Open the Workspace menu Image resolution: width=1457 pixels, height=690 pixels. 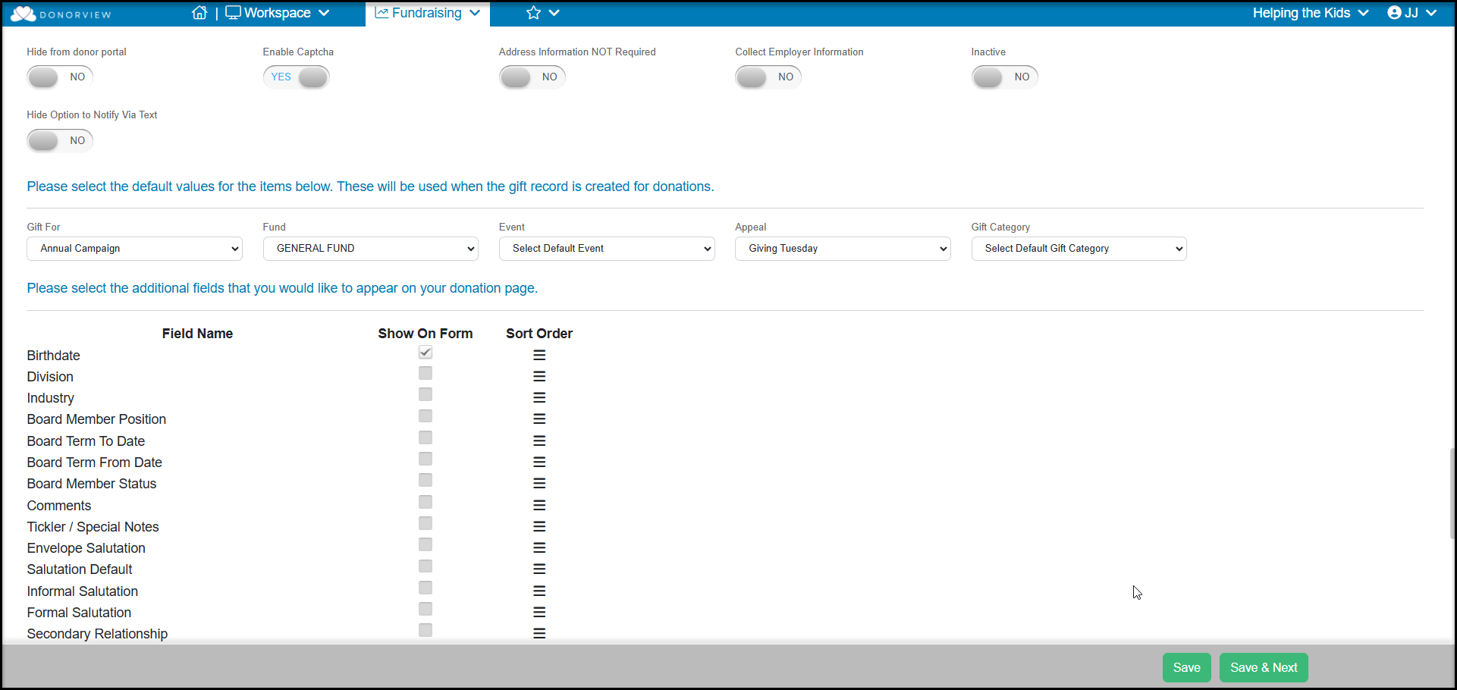click(278, 13)
